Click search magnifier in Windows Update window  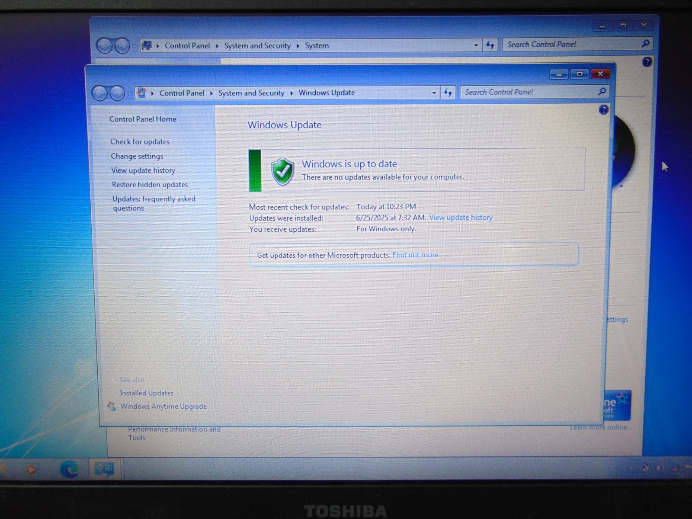602,91
